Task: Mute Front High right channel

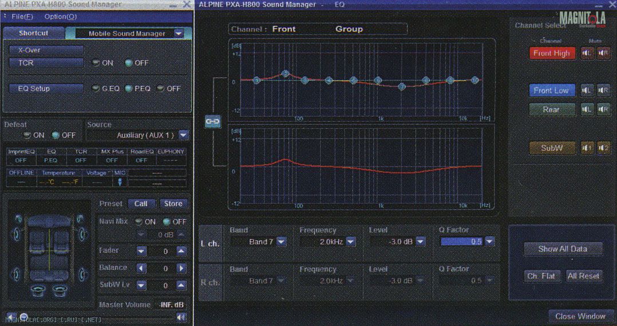Action: (x=604, y=53)
